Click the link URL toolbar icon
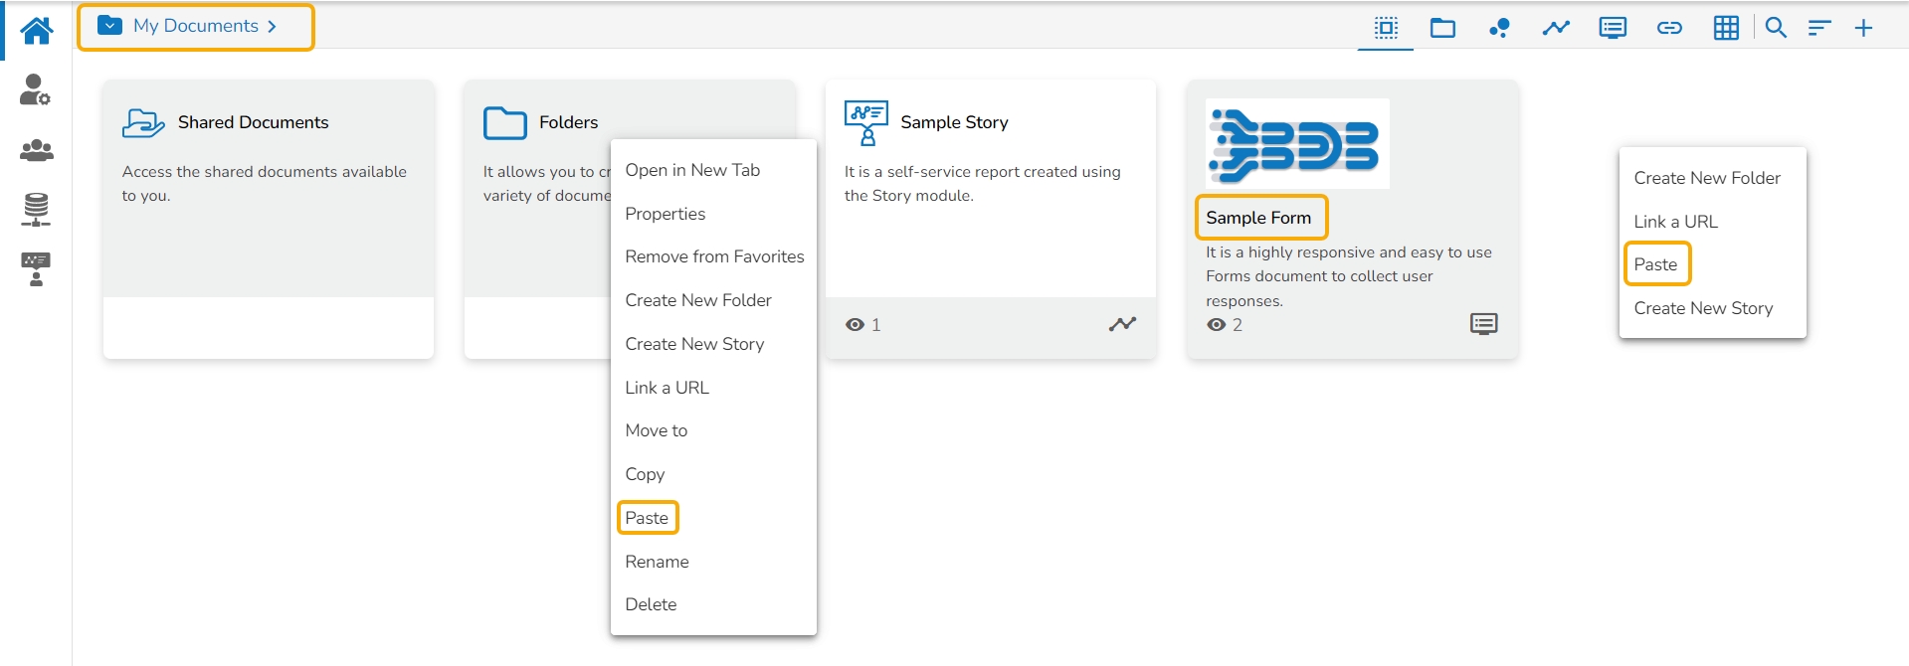1909x666 pixels. pos(1669,28)
